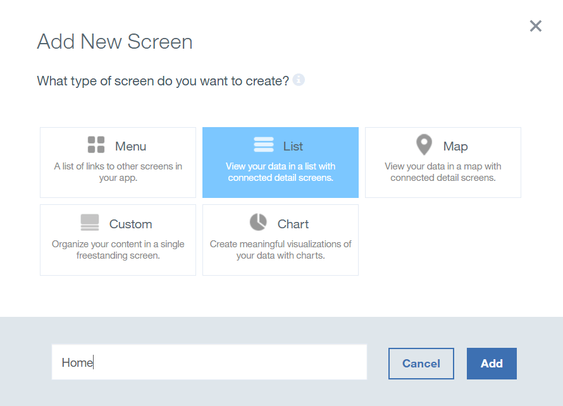Choose the Chart screen type title
Viewport: 563px width, 406px height.
[x=293, y=224]
